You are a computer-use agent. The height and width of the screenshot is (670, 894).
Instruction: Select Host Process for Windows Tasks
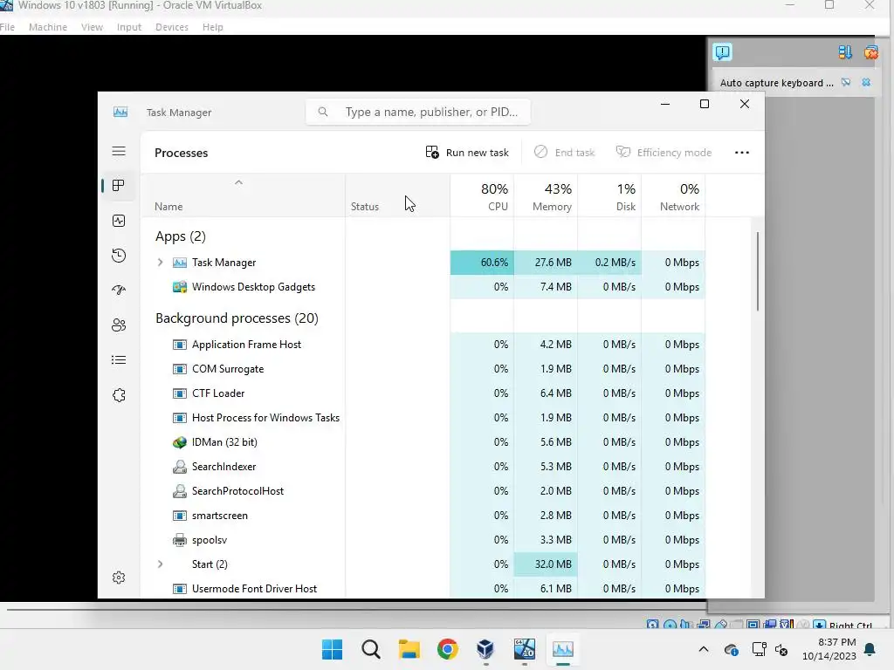pos(423,418)
